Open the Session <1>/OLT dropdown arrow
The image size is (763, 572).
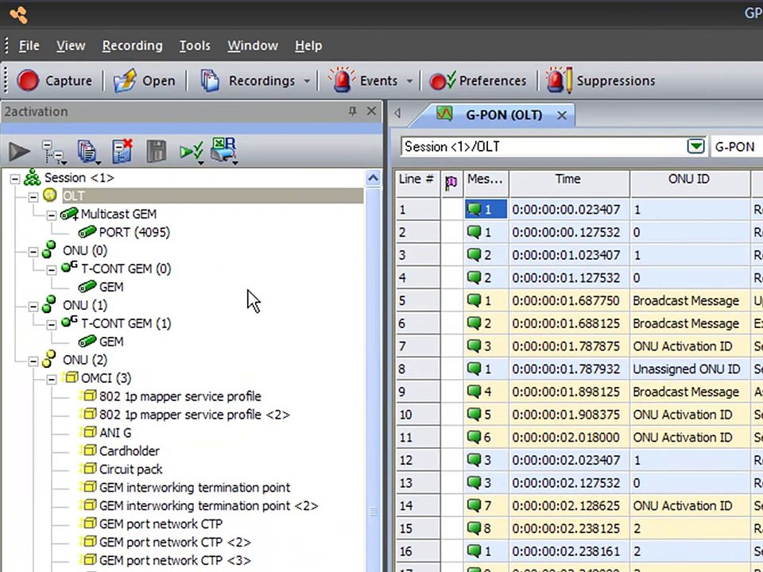coord(696,146)
